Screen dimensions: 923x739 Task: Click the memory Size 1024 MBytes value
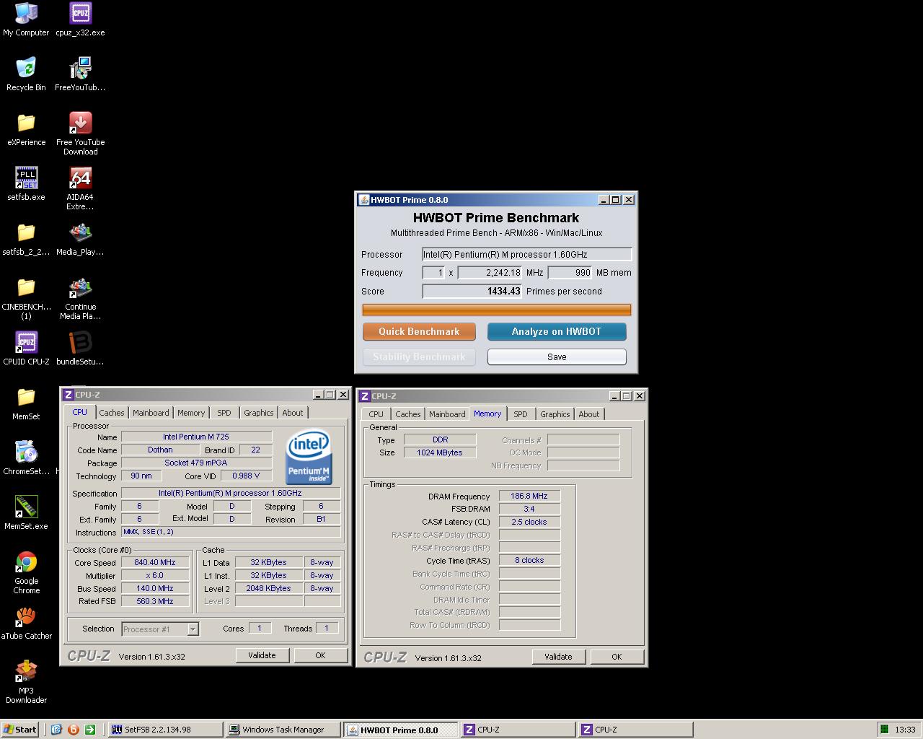[x=440, y=453]
